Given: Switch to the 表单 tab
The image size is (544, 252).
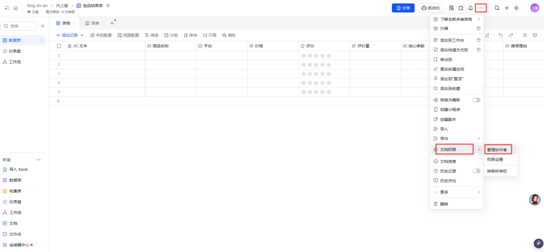Looking at the screenshot, I should tap(92, 23).
